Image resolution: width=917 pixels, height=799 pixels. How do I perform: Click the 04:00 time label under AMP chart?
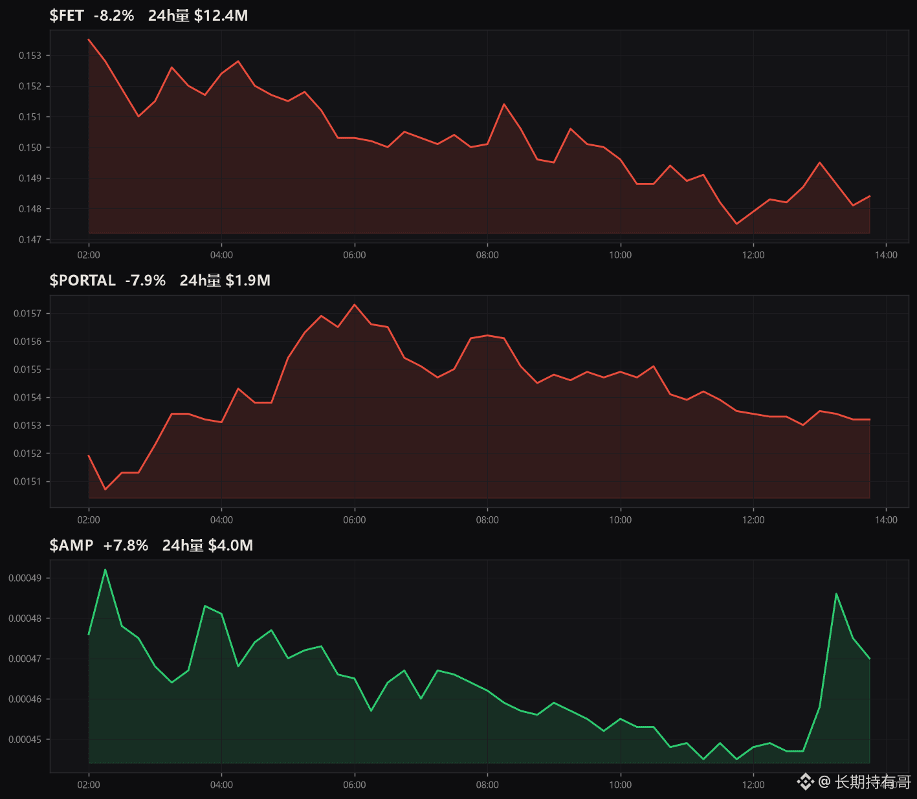coord(222,785)
